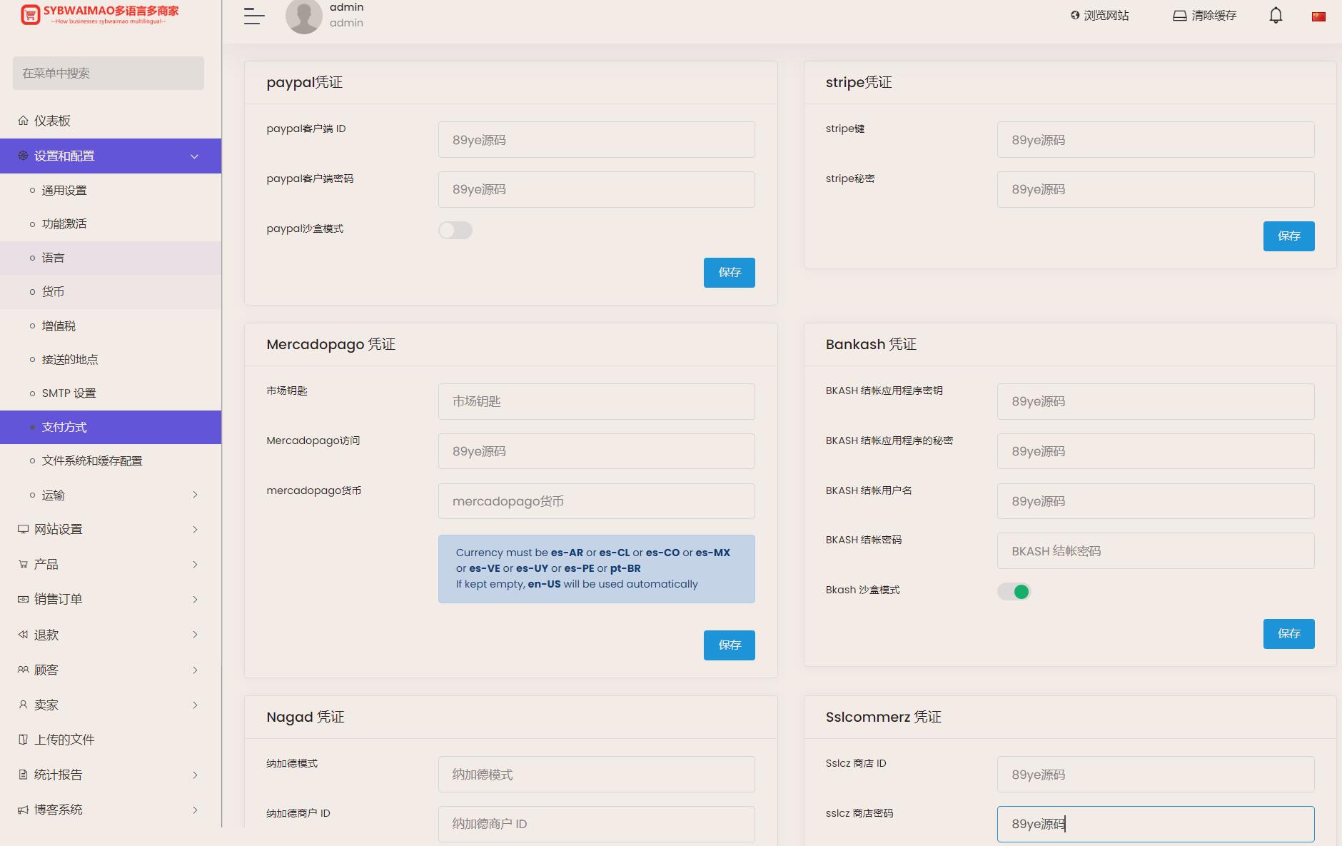The height and width of the screenshot is (846, 1342).
Task: Click the uploaded files icon
Action: pyautogui.click(x=24, y=740)
